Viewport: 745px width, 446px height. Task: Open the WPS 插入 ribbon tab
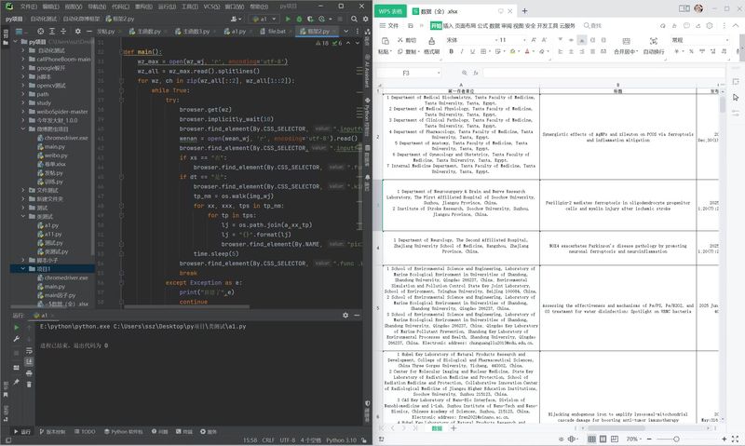pos(448,26)
